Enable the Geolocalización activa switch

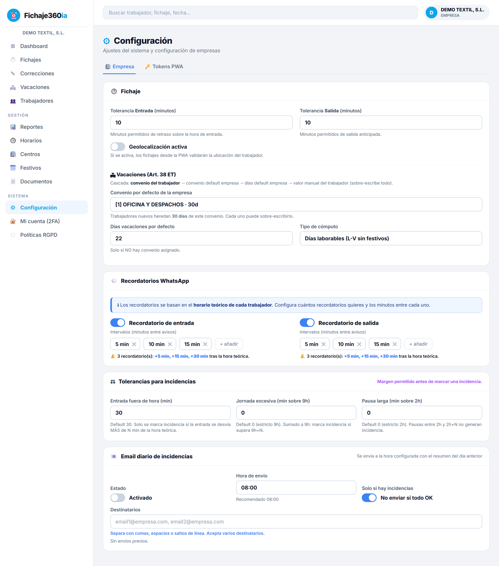(118, 147)
